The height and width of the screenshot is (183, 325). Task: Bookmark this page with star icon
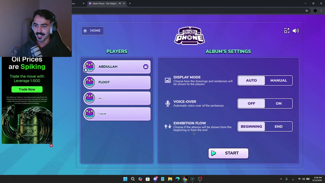[307, 11]
